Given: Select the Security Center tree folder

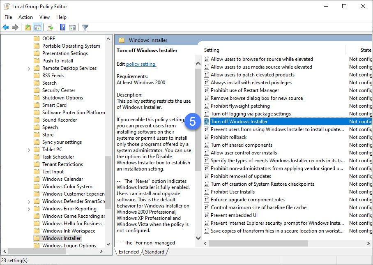Looking at the screenshot, I should click(x=59, y=90).
